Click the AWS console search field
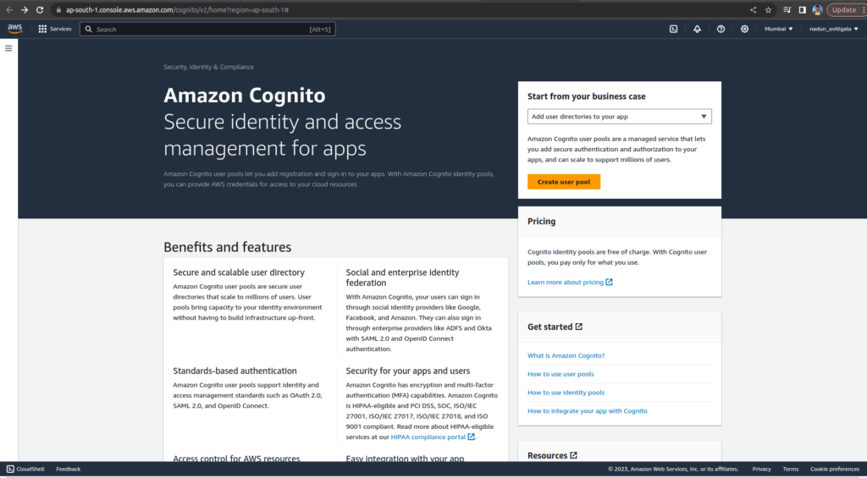This screenshot has width=867, height=478. pyautogui.click(x=207, y=30)
